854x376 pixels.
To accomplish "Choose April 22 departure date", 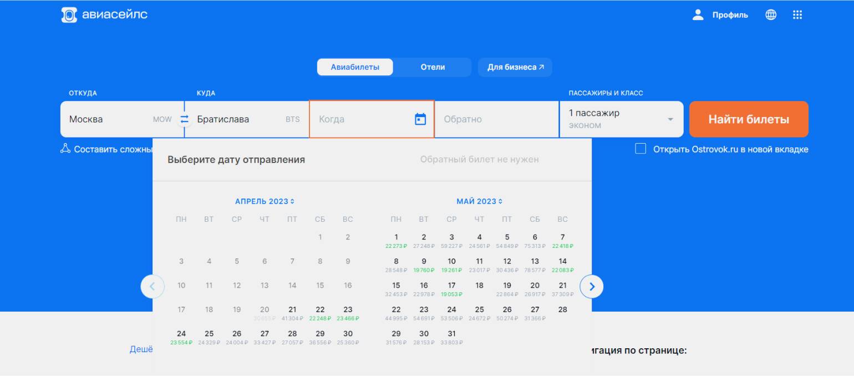I will pyautogui.click(x=320, y=313).
